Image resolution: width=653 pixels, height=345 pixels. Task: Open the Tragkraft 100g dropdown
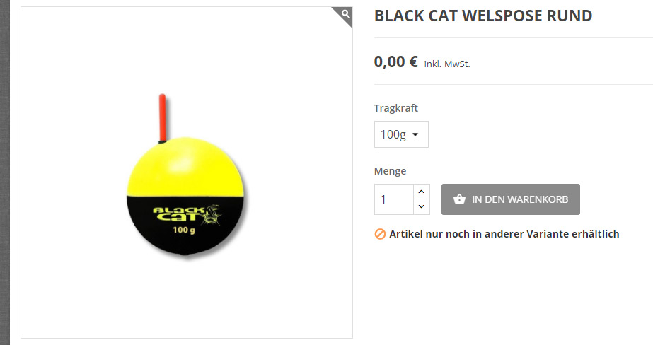(x=401, y=134)
